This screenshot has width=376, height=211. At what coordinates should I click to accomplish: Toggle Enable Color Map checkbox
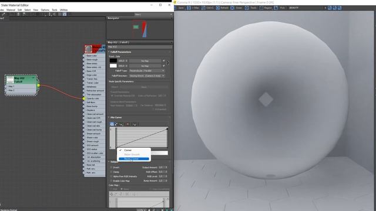pyautogui.click(x=111, y=181)
